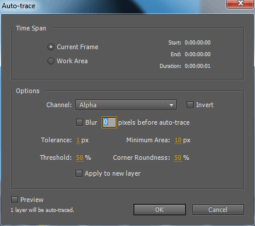
Task: Close the Auto-trace dialog
Action: tap(240, 4)
